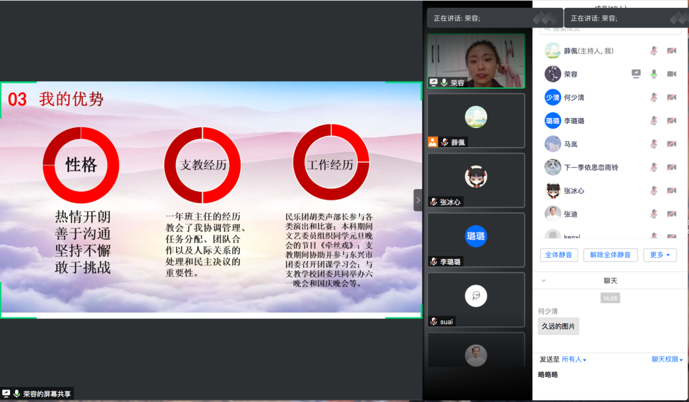Collapse the video strip with the arrow handle
This screenshot has width=689, height=402.
click(x=418, y=200)
